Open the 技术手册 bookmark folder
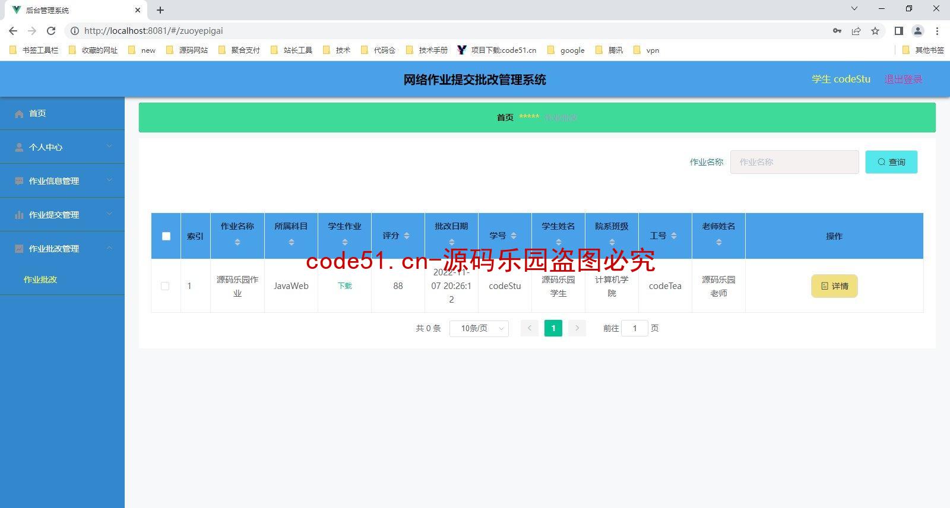Image resolution: width=950 pixels, height=508 pixels. coord(427,50)
